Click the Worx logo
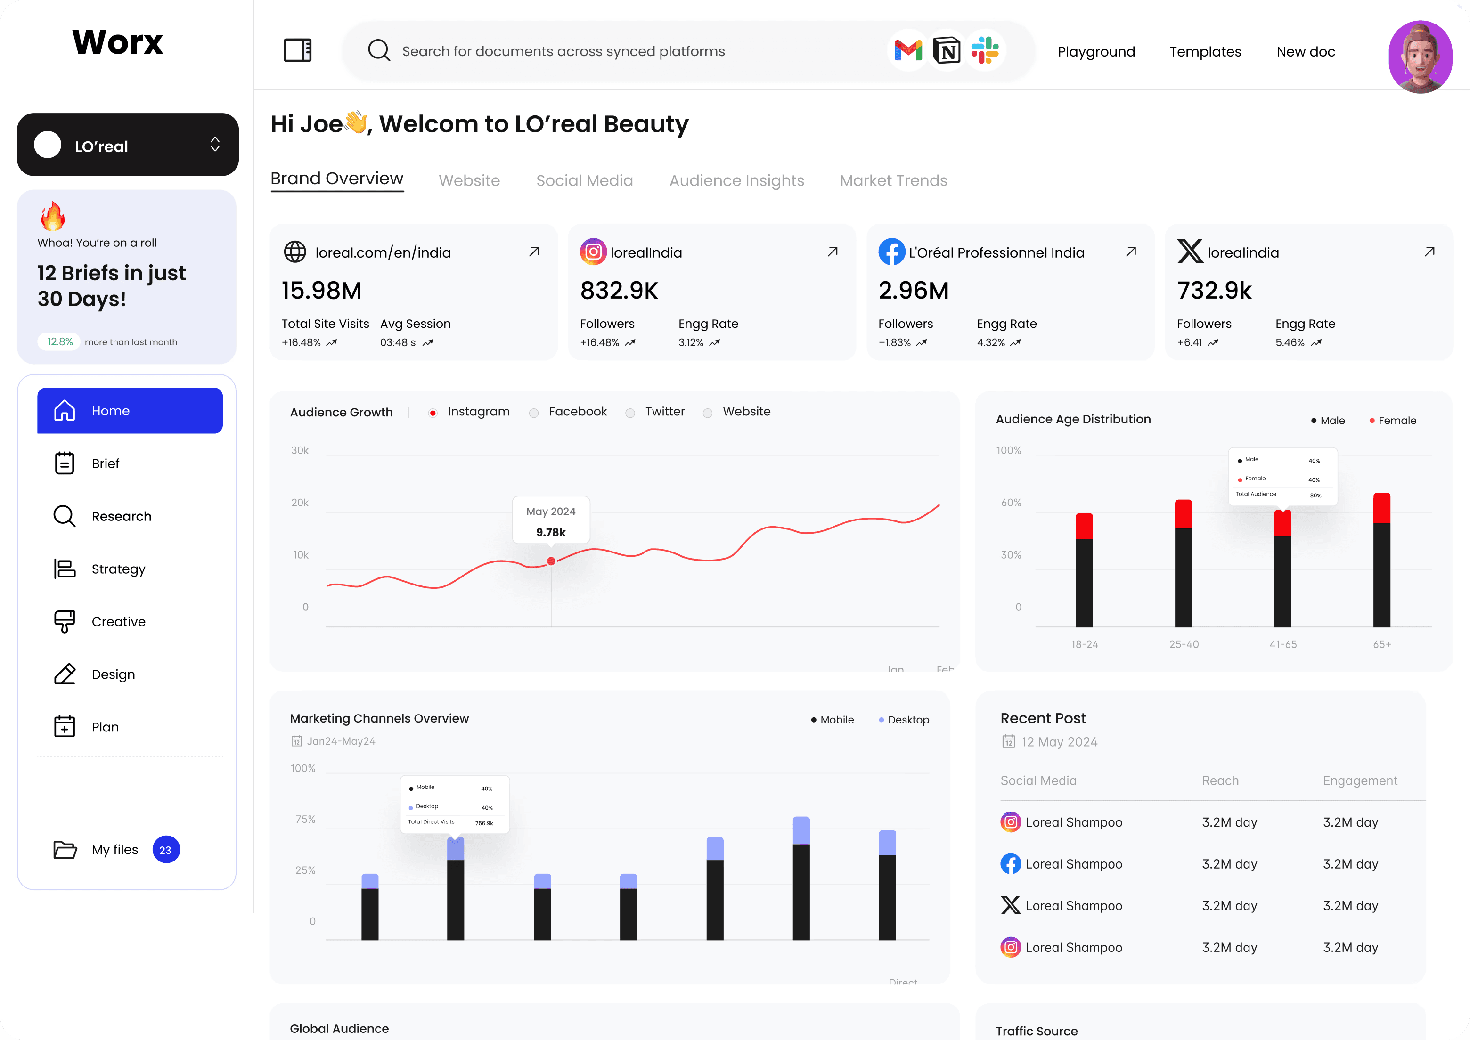 [118, 42]
